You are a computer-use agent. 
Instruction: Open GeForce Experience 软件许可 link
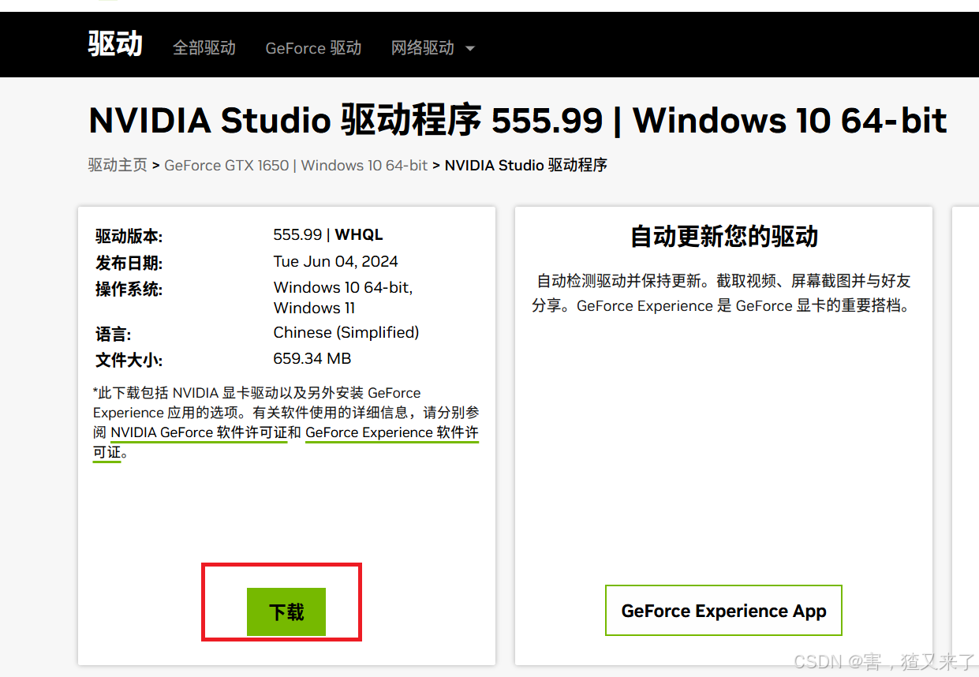click(x=392, y=432)
